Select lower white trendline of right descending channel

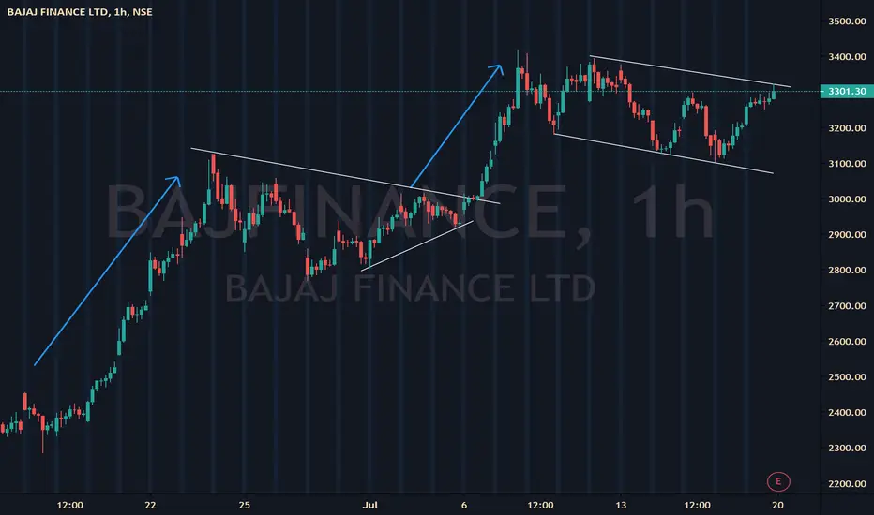[x=663, y=154]
